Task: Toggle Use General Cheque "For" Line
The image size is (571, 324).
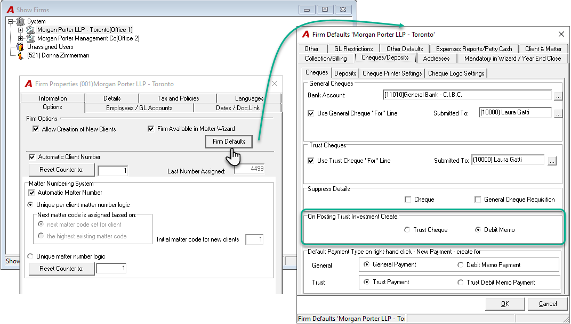Action: 311,113
